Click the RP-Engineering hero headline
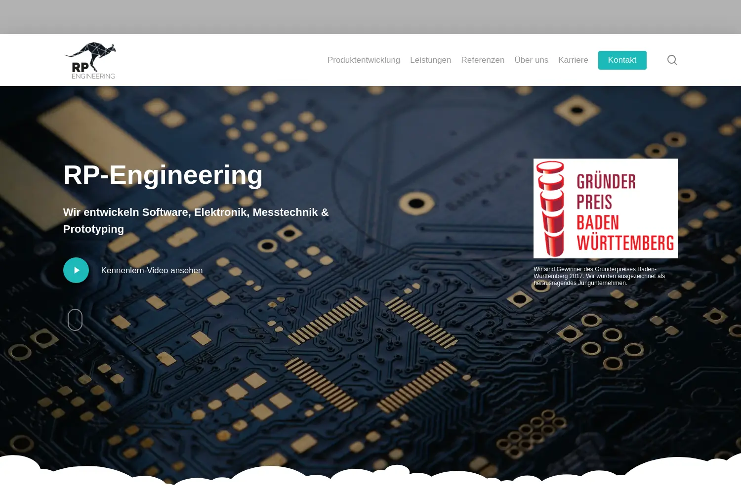This screenshot has height=494, width=741. [163, 175]
